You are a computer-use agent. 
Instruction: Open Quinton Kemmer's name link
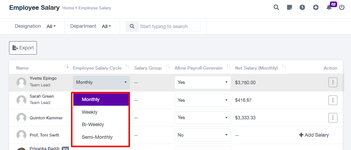[x=46, y=118]
